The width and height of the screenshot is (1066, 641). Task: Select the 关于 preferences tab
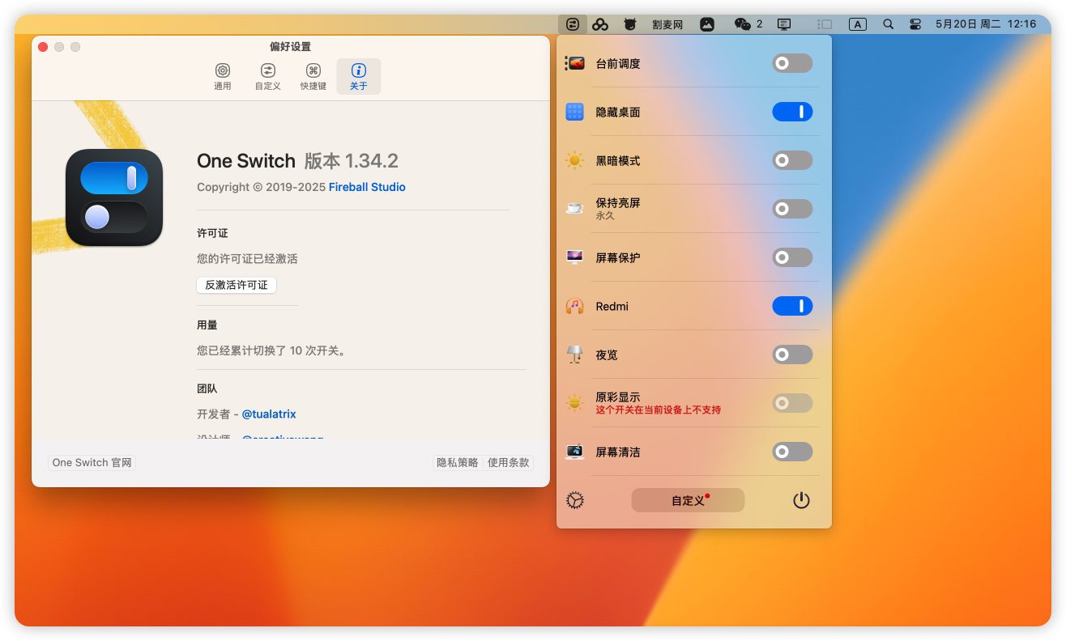click(x=359, y=76)
